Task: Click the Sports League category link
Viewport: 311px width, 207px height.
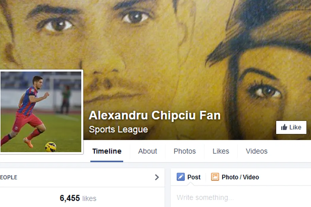Action: [x=118, y=130]
